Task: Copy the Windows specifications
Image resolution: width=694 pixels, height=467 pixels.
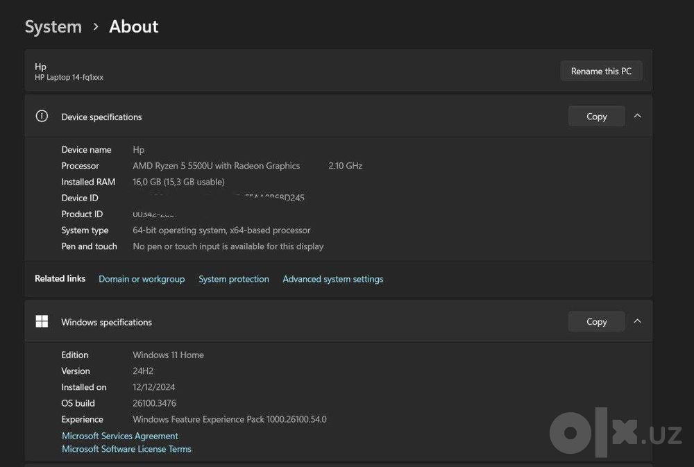Action: click(x=596, y=322)
